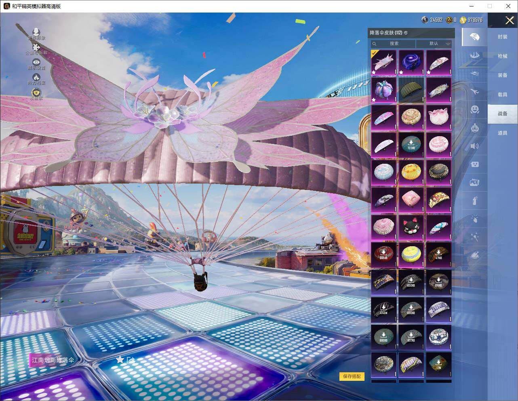Click the 江南烟雨降落伞 name label
This screenshot has width=518, height=401.
click(53, 360)
